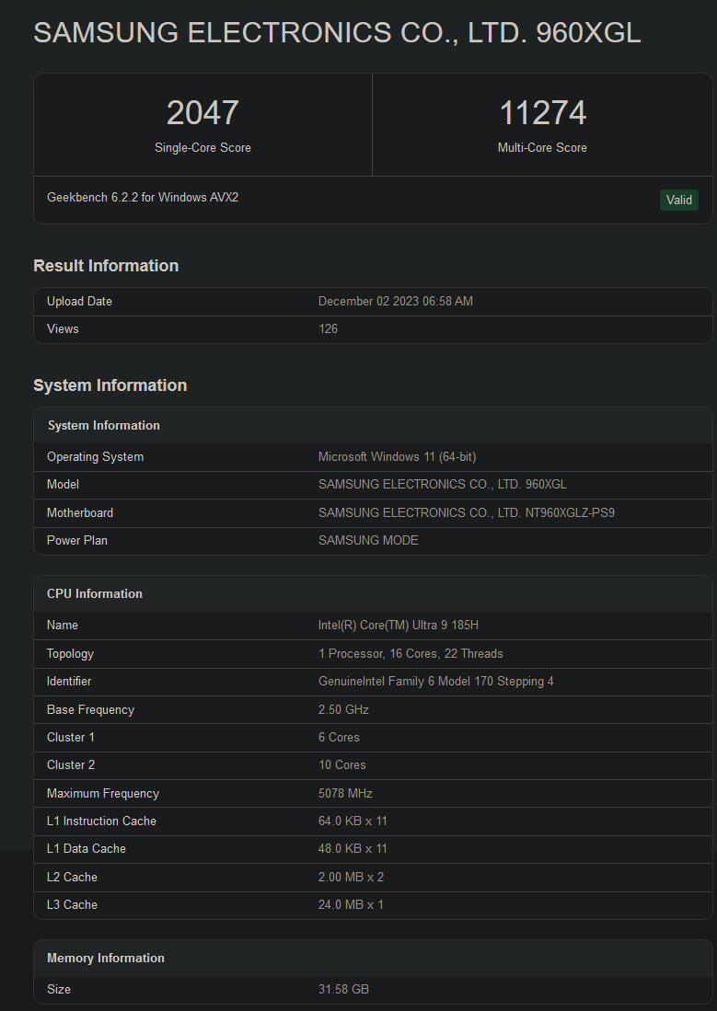The image size is (717, 1011).
Task: Select 1 Processor, 16 Cores, 22 Threads
Action: (x=411, y=653)
